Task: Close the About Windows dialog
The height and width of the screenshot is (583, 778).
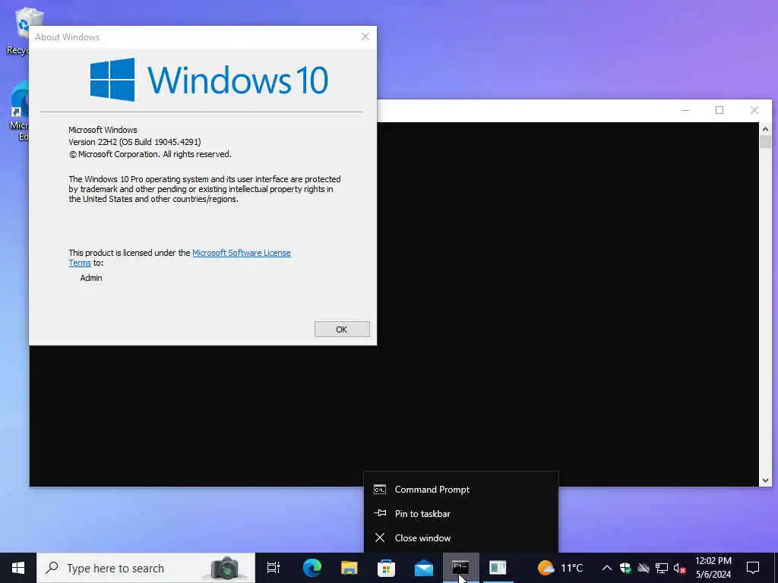Action: pyautogui.click(x=365, y=36)
